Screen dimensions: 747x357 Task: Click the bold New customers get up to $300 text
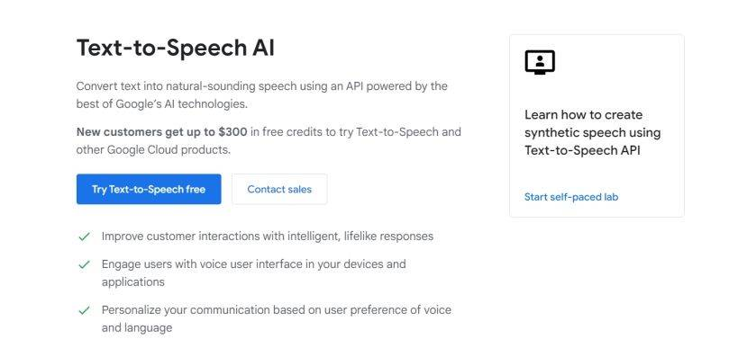coord(161,131)
